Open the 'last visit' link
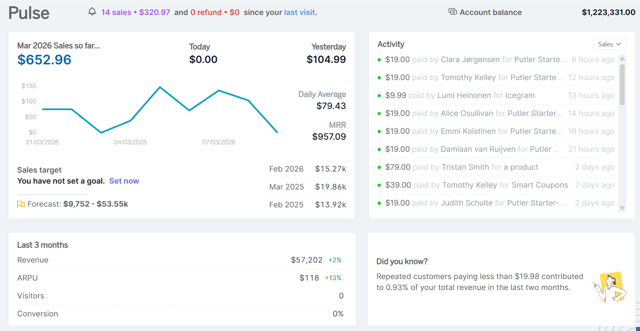 point(299,12)
